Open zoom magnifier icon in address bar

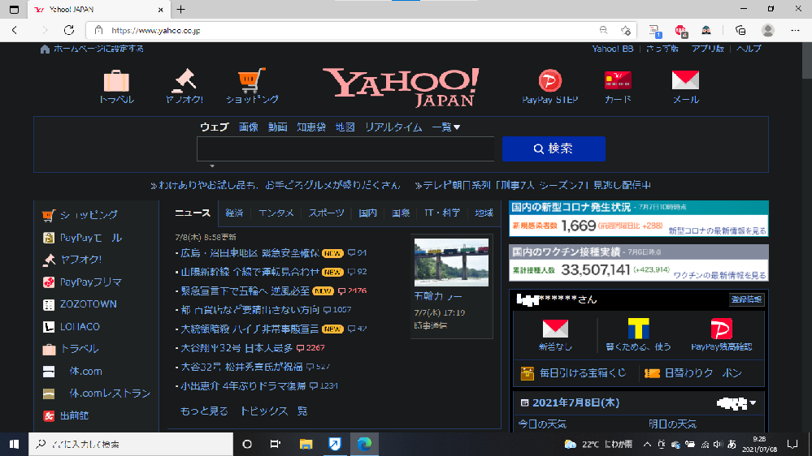click(x=603, y=31)
